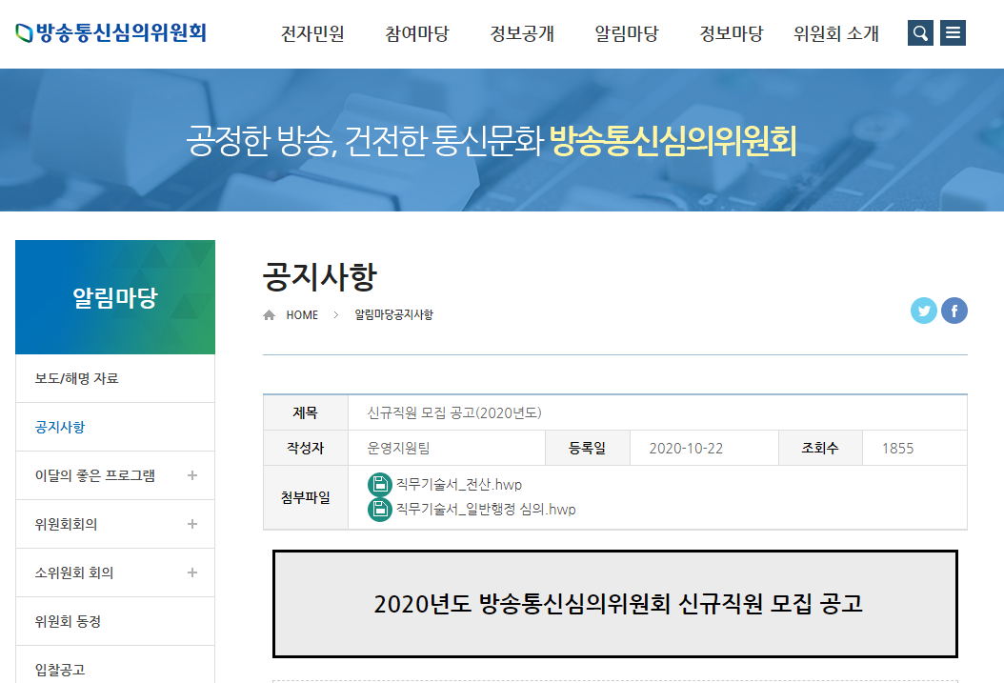The width and height of the screenshot is (1004, 683).
Task: Click disk icon for 직무기술서_전산.hwp
Action: tap(380, 485)
